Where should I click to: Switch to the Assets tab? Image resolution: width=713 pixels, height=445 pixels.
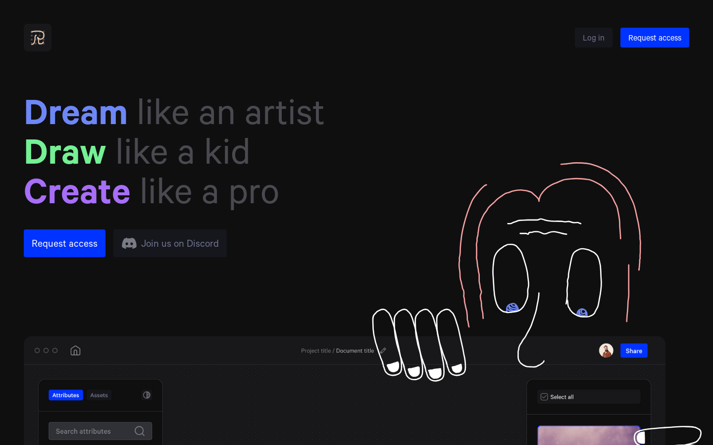99,395
